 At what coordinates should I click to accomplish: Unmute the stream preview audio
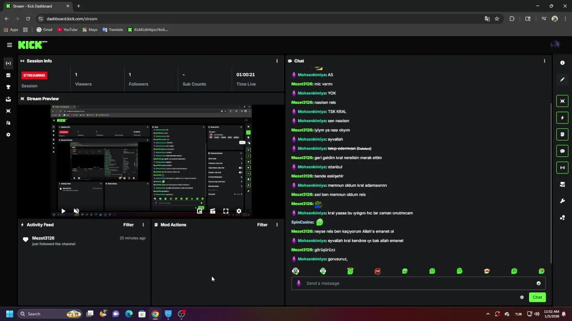pyautogui.click(x=76, y=211)
